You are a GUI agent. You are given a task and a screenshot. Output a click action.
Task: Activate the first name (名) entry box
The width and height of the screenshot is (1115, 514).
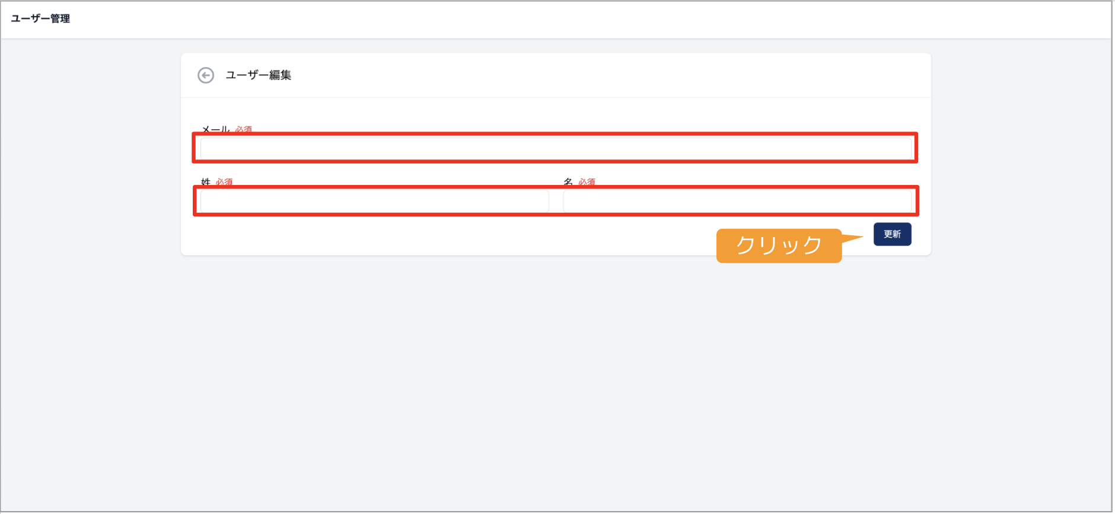[737, 202]
